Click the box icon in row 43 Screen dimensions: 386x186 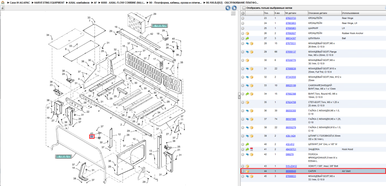tap(247, 166)
